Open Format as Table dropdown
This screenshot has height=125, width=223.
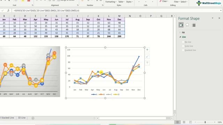121,2
